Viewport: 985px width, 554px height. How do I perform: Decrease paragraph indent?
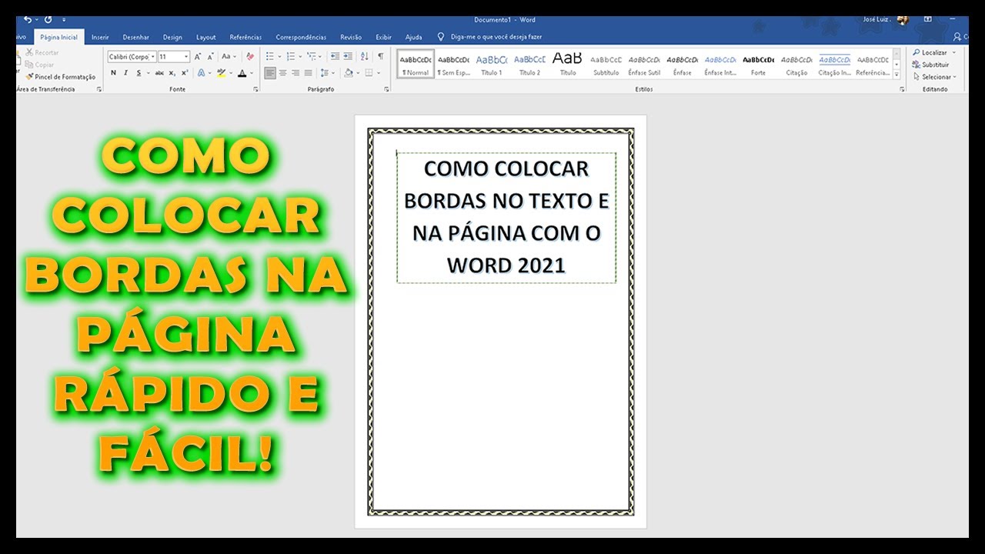335,56
